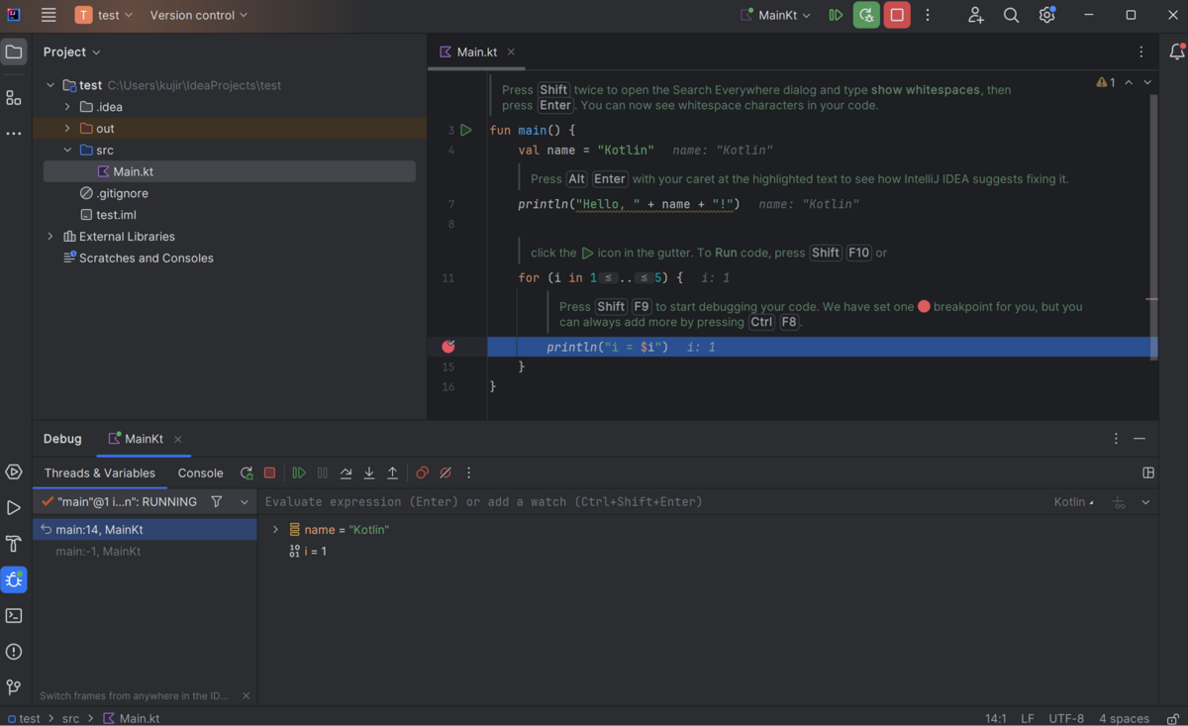
Task: Click the Build hammer icon
Action: (14, 543)
